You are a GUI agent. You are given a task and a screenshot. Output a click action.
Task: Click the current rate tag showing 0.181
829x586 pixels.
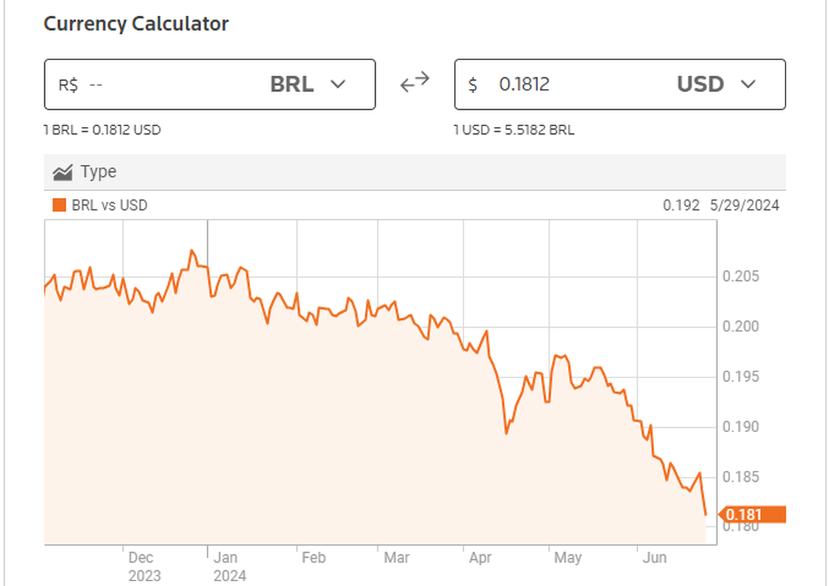coord(753,514)
